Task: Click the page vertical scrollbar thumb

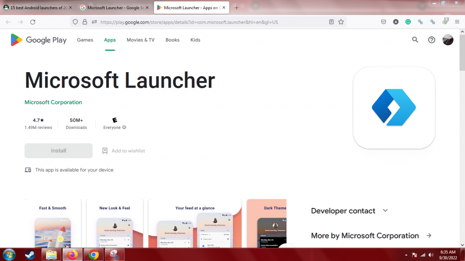Action: tap(462, 53)
